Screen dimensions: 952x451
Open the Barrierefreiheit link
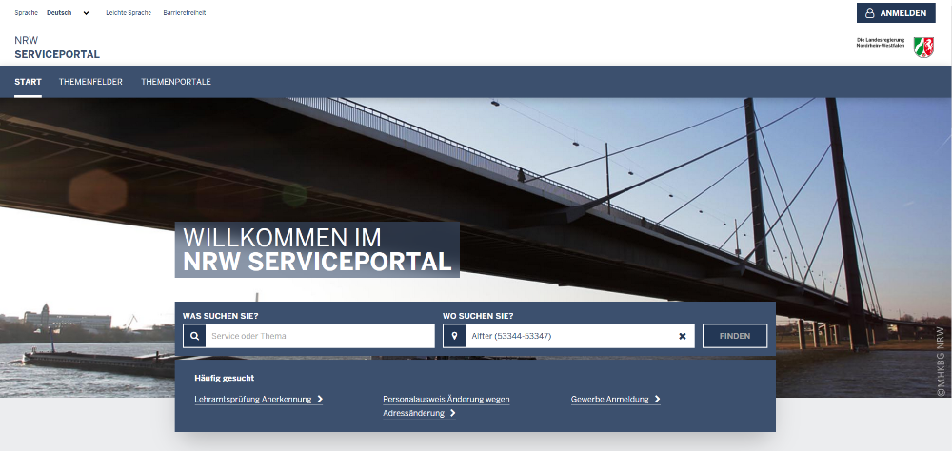point(185,12)
